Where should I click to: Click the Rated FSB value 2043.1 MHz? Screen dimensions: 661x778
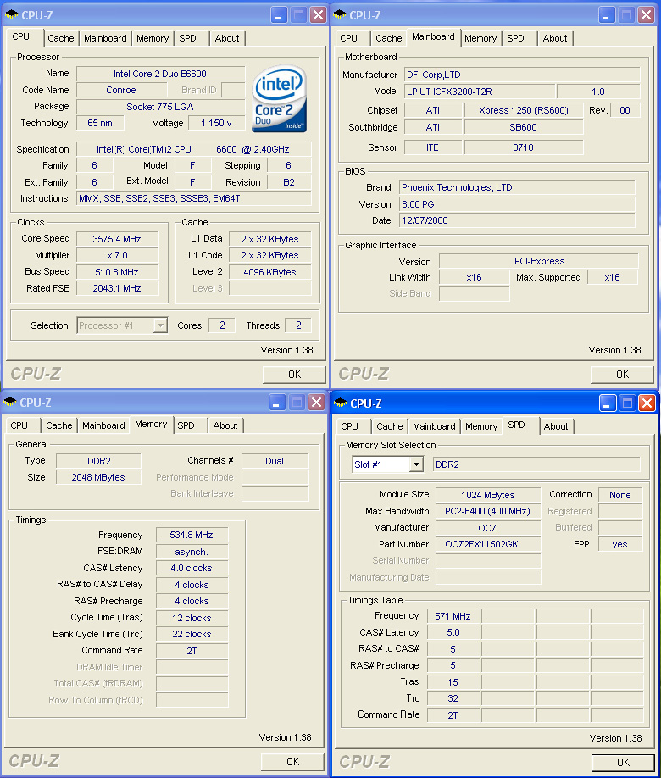click(x=117, y=288)
